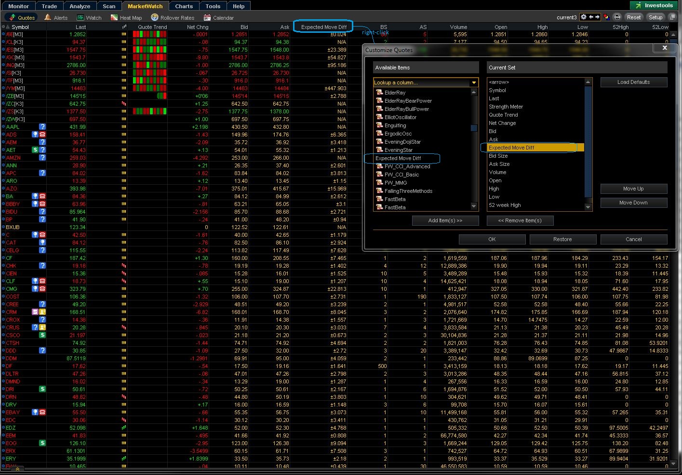Click the detach window icon next to Setup
This screenshot has height=475, width=682.
[x=672, y=17]
